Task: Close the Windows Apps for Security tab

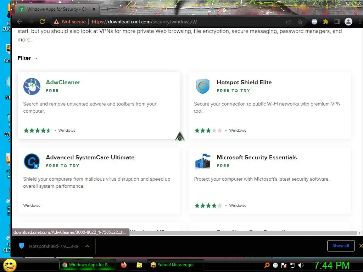Action: tap(94, 9)
